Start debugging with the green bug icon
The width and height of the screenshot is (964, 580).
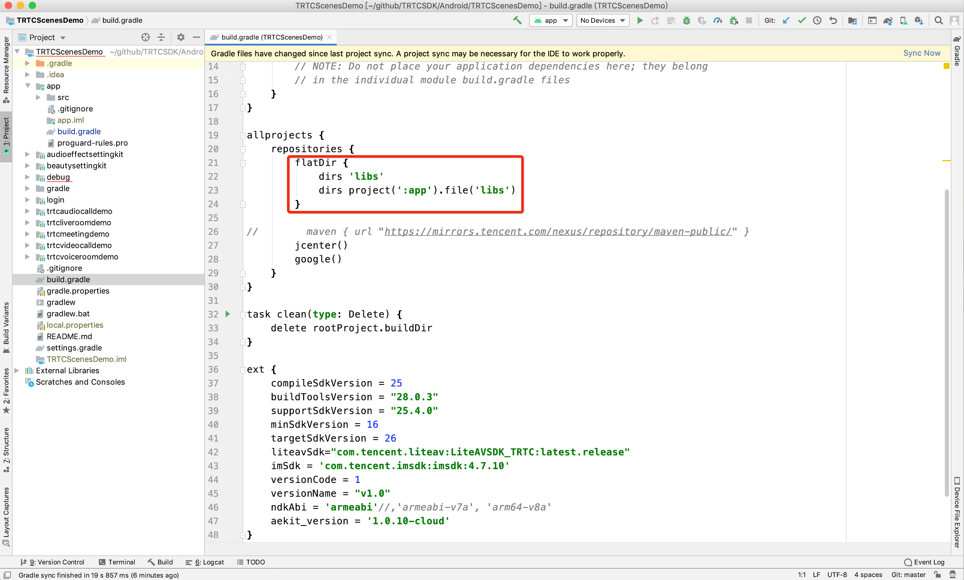[686, 20]
